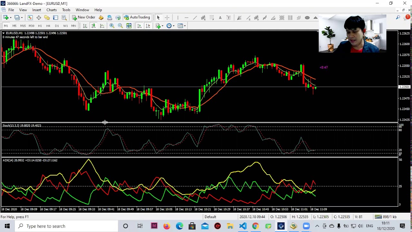Select the Trendline drawing tool
The width and height of the screenshot is (412, 232).
coord(195,18)
